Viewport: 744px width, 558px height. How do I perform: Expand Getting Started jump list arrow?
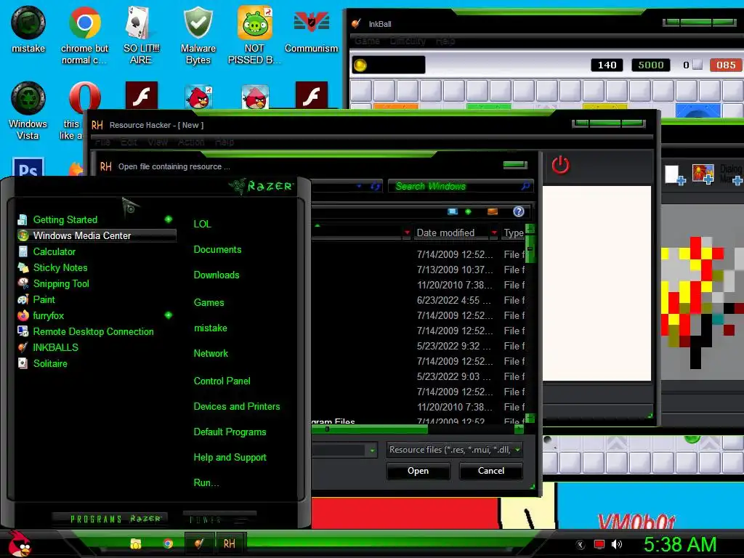coord(169,219)
